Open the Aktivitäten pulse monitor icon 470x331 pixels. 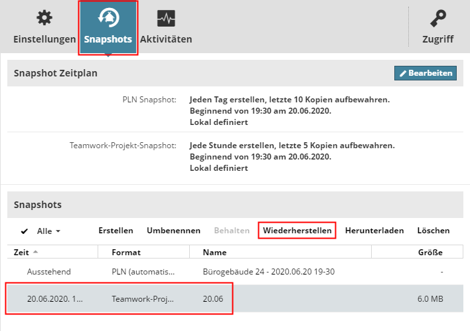[166, 19]
